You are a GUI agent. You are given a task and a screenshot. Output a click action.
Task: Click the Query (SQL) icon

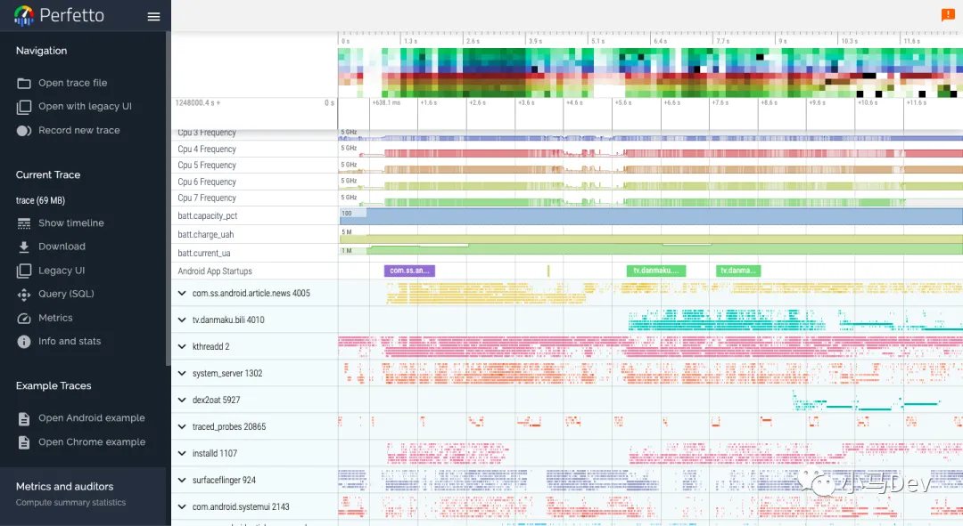(24, 294)
